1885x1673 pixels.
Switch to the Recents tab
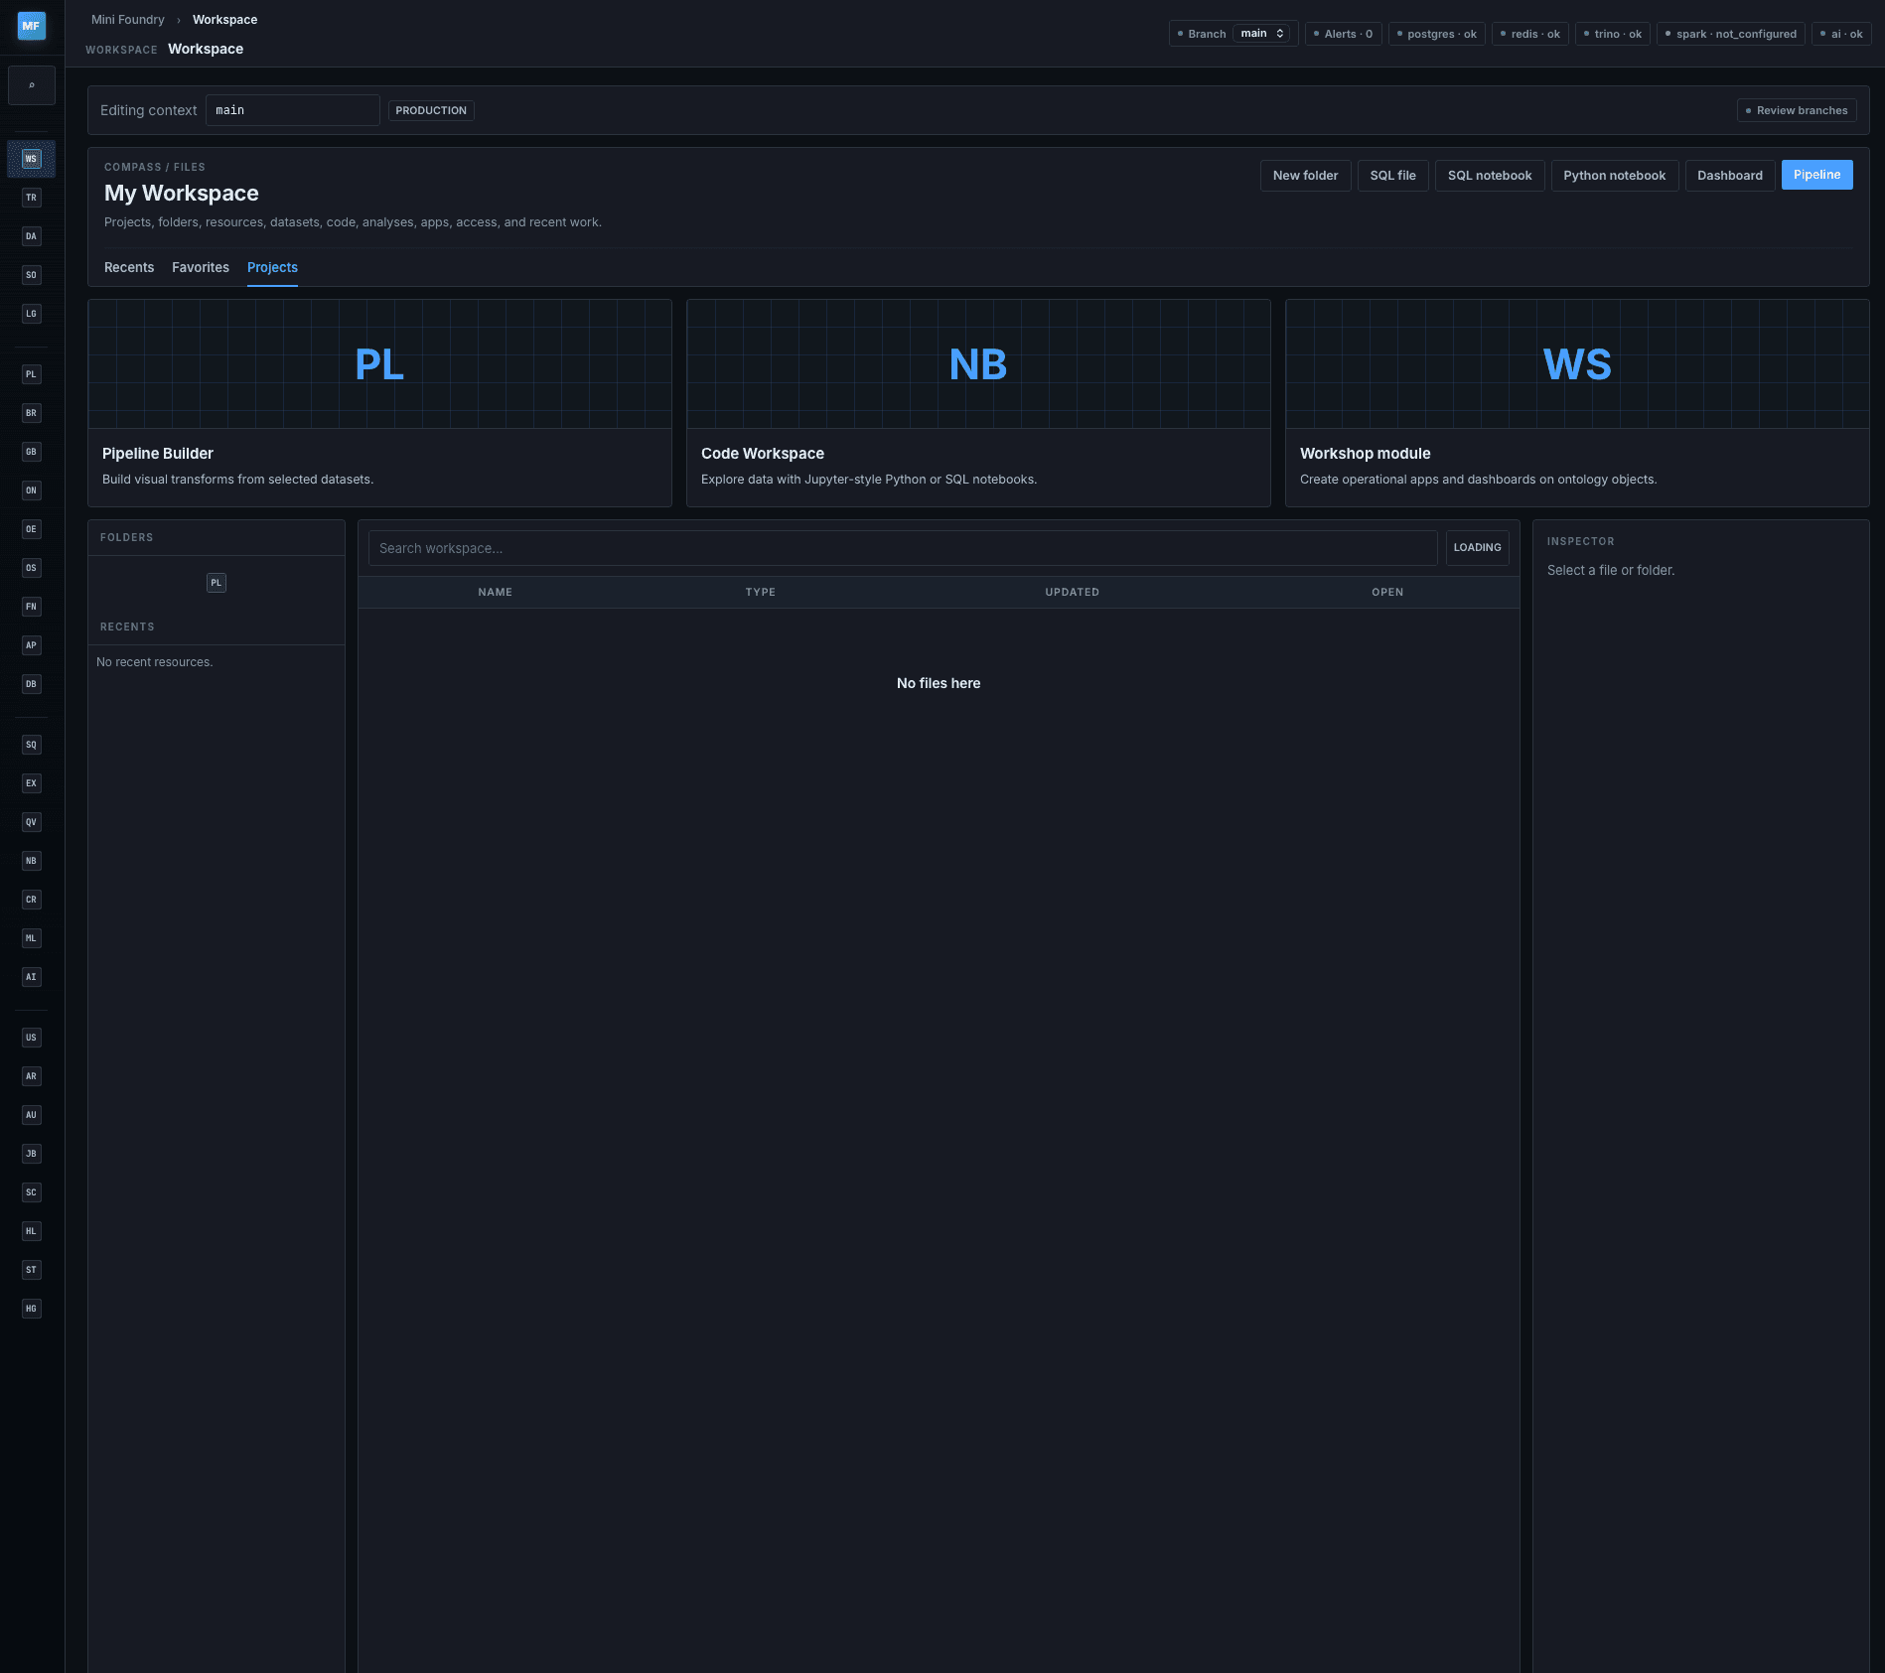point(129,267)
